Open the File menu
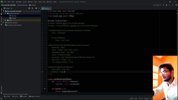 [x=5, y=2]
